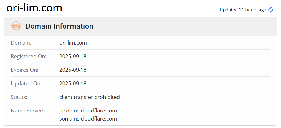Click the Domain Information heading
This screenshot has height=128, width=281.
[x=59, y=26]
